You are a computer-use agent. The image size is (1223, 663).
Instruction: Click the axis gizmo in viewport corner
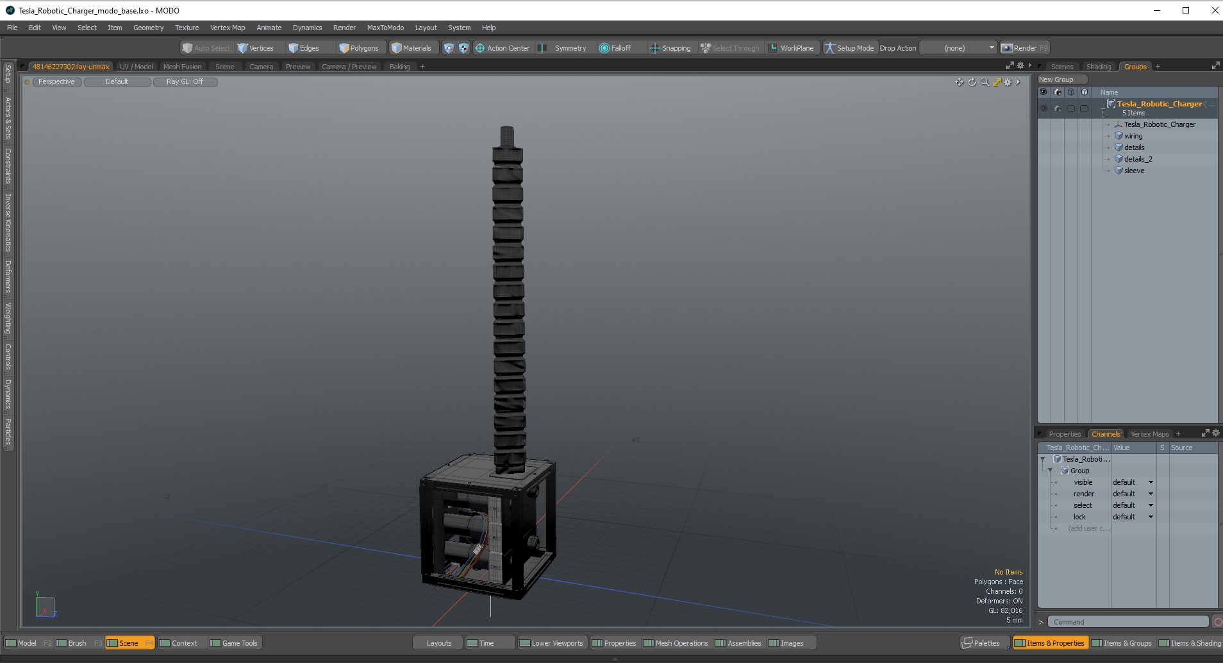[x=46, y=606]
